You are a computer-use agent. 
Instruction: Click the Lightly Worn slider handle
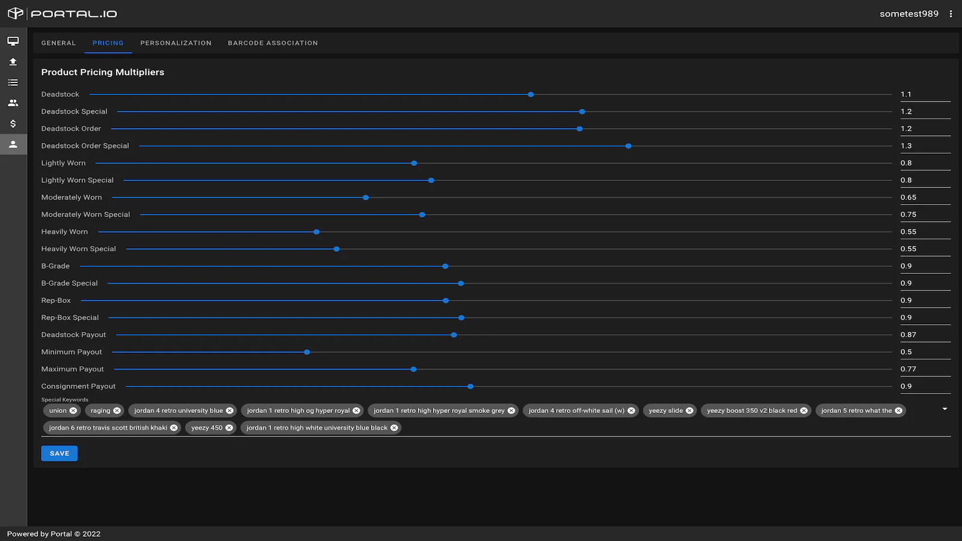[414, 163]
